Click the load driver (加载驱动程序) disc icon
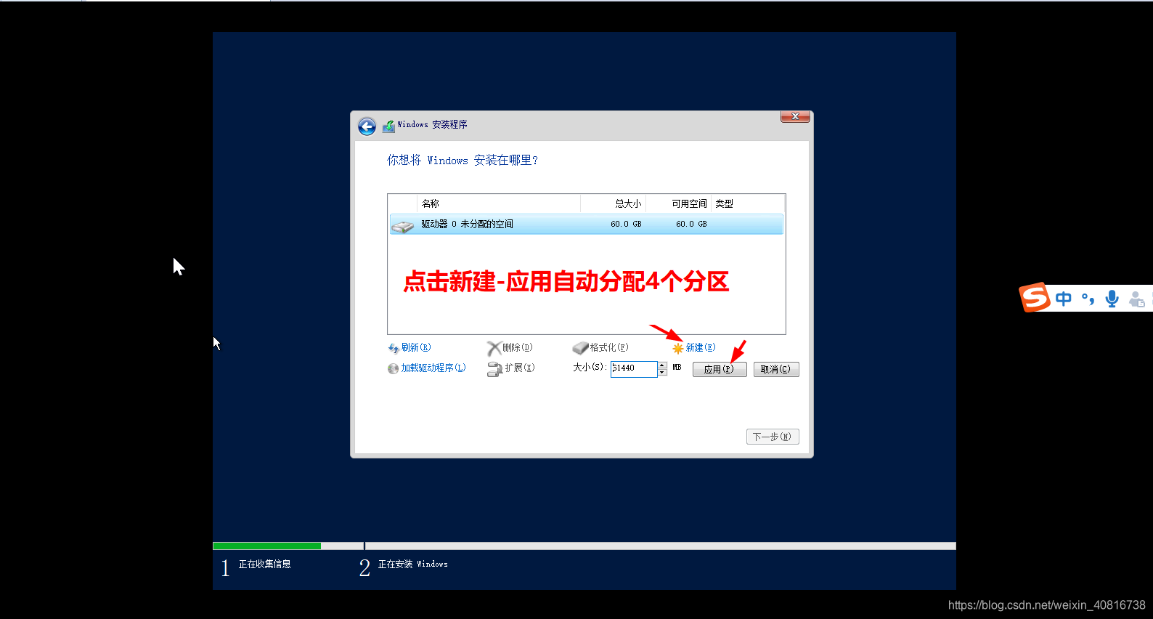 tap(394, 369)
